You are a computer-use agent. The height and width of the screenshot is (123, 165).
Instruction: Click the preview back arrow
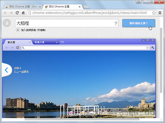(x=7, y=48)
